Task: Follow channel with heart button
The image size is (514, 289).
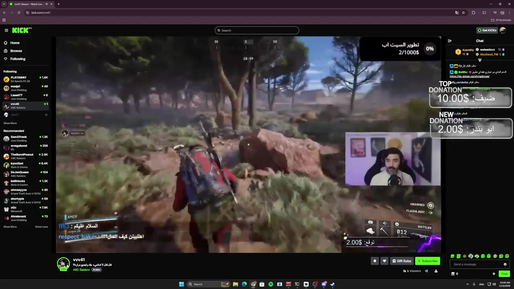Action: coord(384,261)
